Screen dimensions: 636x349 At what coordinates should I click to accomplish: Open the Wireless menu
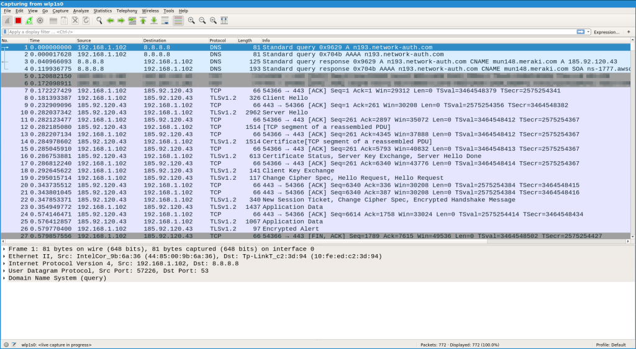pos(150,11)
